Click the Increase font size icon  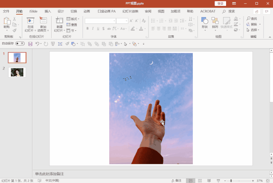point(131,21)
